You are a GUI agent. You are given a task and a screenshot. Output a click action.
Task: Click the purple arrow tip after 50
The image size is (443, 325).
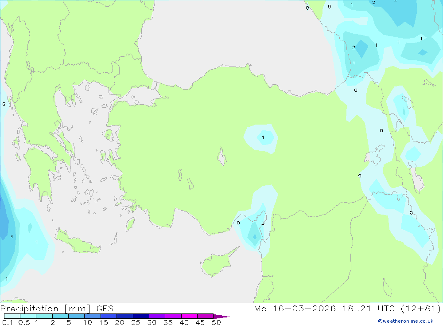point(221,317)
